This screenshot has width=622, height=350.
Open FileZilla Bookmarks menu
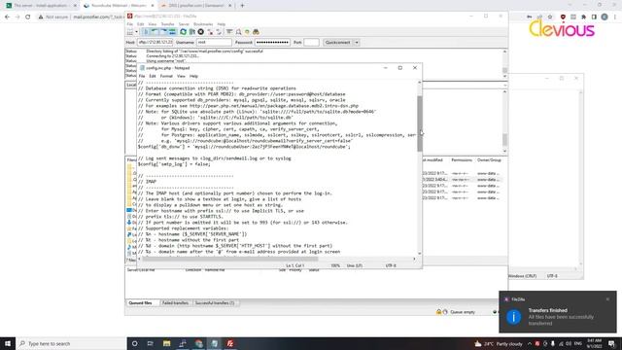[x=203, y=24]
